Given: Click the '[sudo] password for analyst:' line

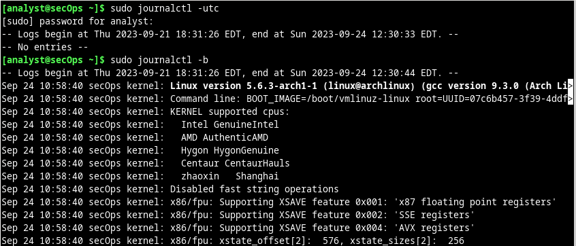Looking at the screenshot, I should [x=78, y=21].
